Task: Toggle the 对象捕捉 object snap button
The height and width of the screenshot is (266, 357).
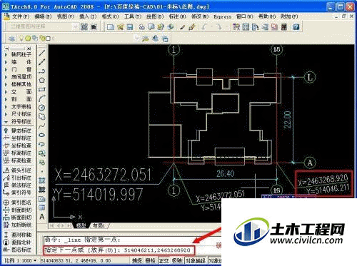Action: (x=196, y=260)
